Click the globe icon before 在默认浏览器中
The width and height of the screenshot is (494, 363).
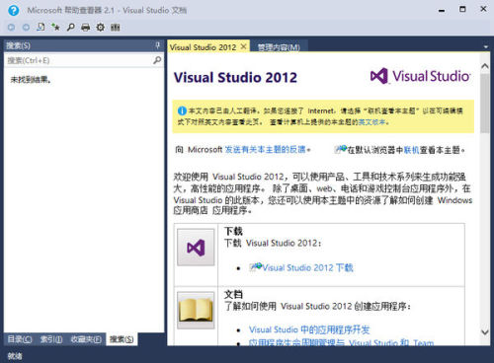pos(341,150)
